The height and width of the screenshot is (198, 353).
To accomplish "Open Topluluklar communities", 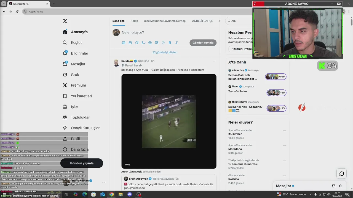I will click(x=76, y=117).
